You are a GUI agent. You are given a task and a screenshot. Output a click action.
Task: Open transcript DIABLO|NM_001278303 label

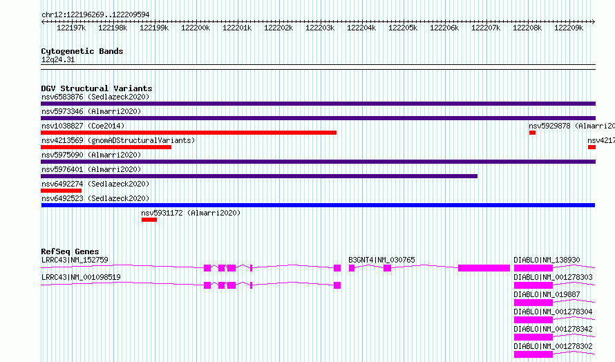tap(553, 277)
